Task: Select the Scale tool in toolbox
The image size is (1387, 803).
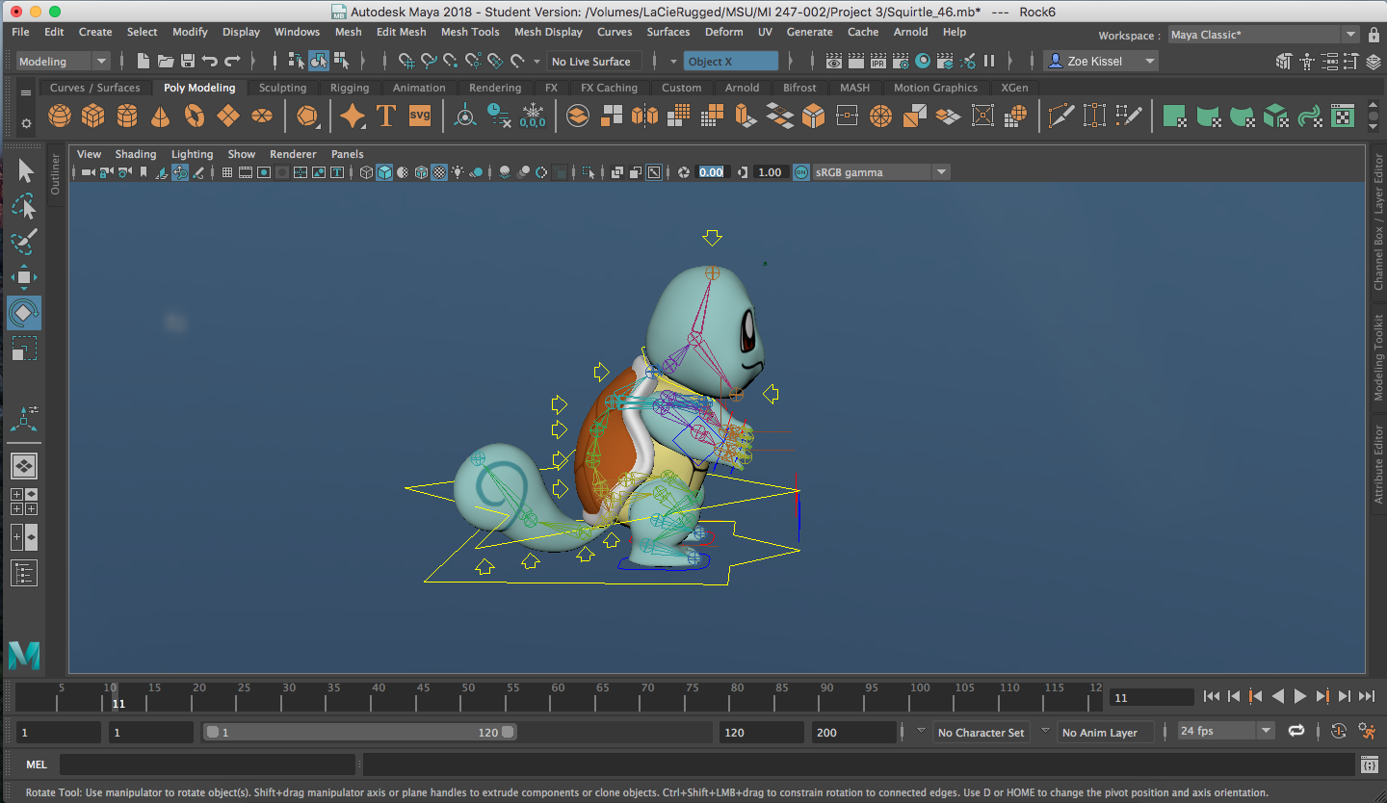Action: (24, 349)
